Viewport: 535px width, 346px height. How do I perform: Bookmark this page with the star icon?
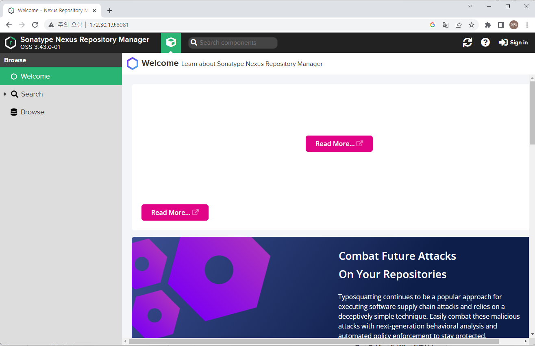[x=472, y=25]
